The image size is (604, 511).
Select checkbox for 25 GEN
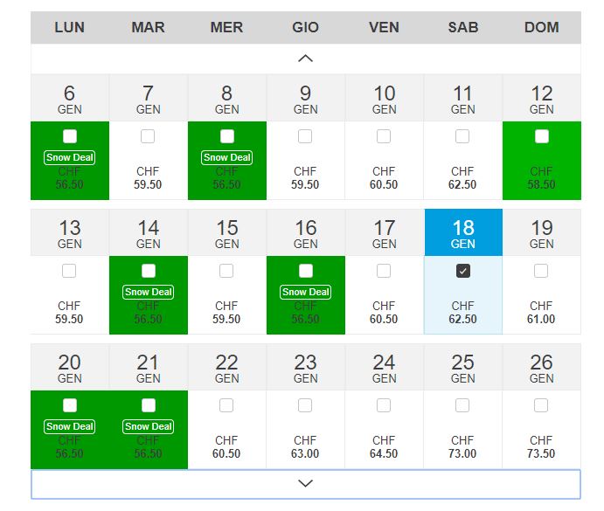click(x=462, y=405)
